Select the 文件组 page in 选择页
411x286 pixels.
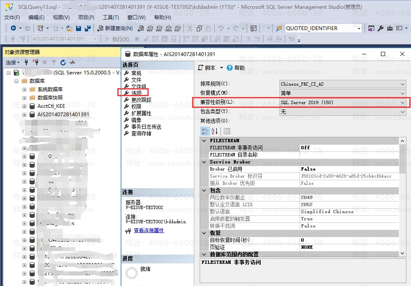pyautogui.click(x=138, y=87)
